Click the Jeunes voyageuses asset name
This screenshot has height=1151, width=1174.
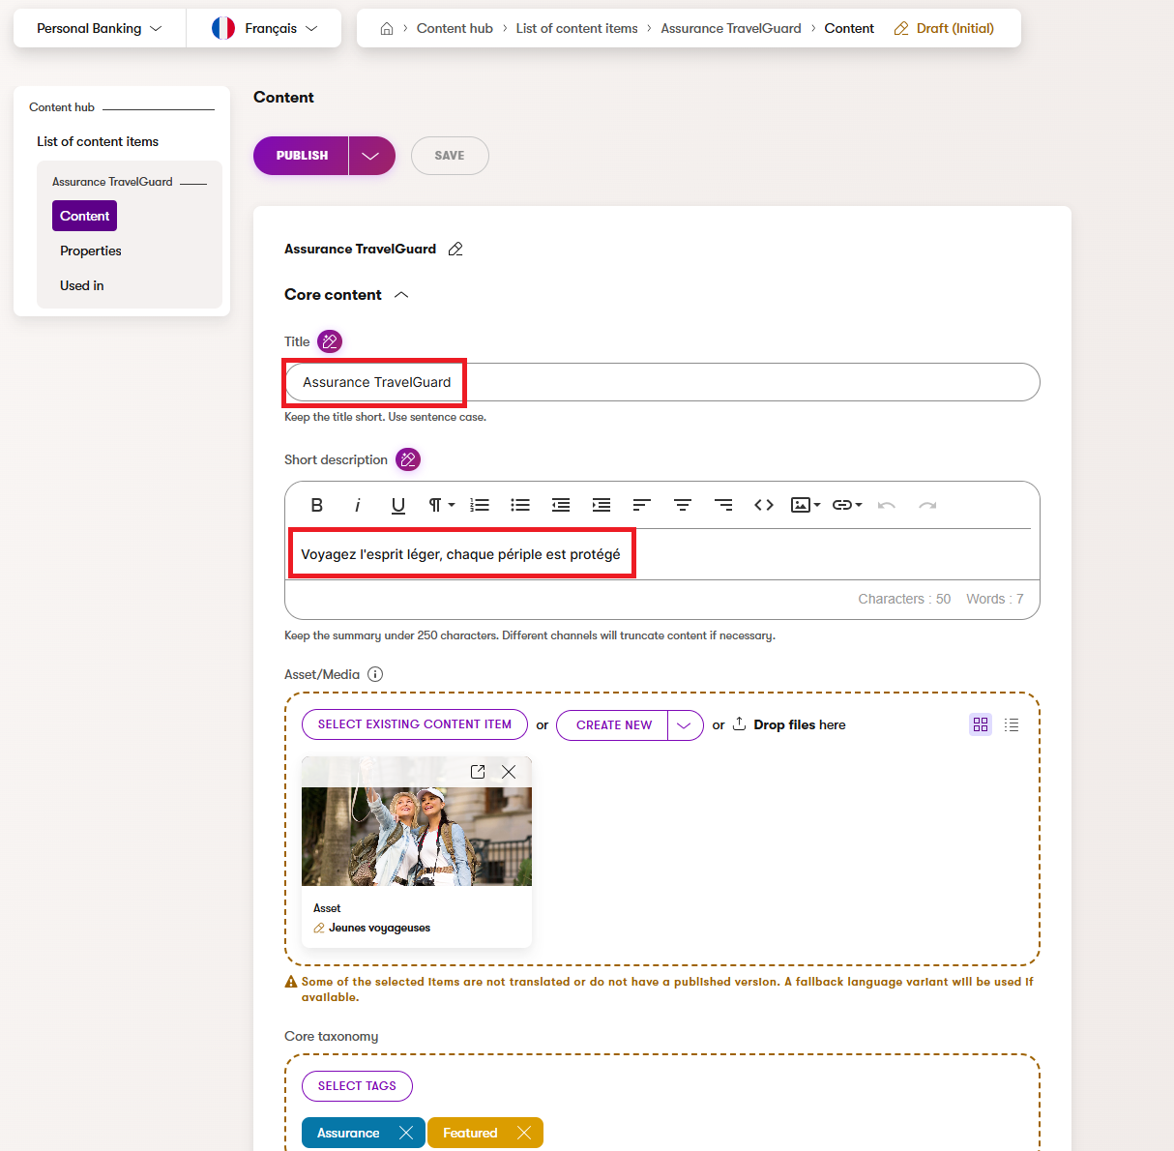coord(379,928)
